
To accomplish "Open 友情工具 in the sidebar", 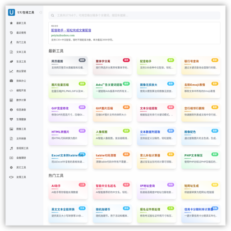I will coord(21,177).
